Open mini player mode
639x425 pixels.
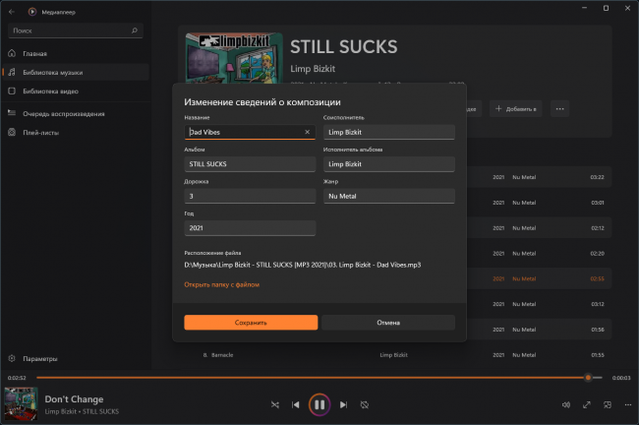click(x=608, y=405)
